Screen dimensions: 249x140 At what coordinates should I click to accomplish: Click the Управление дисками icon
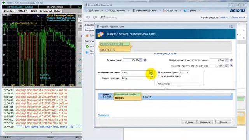point(133,10)
